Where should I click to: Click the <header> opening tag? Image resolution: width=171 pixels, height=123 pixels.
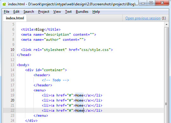(x=42, y=75)
